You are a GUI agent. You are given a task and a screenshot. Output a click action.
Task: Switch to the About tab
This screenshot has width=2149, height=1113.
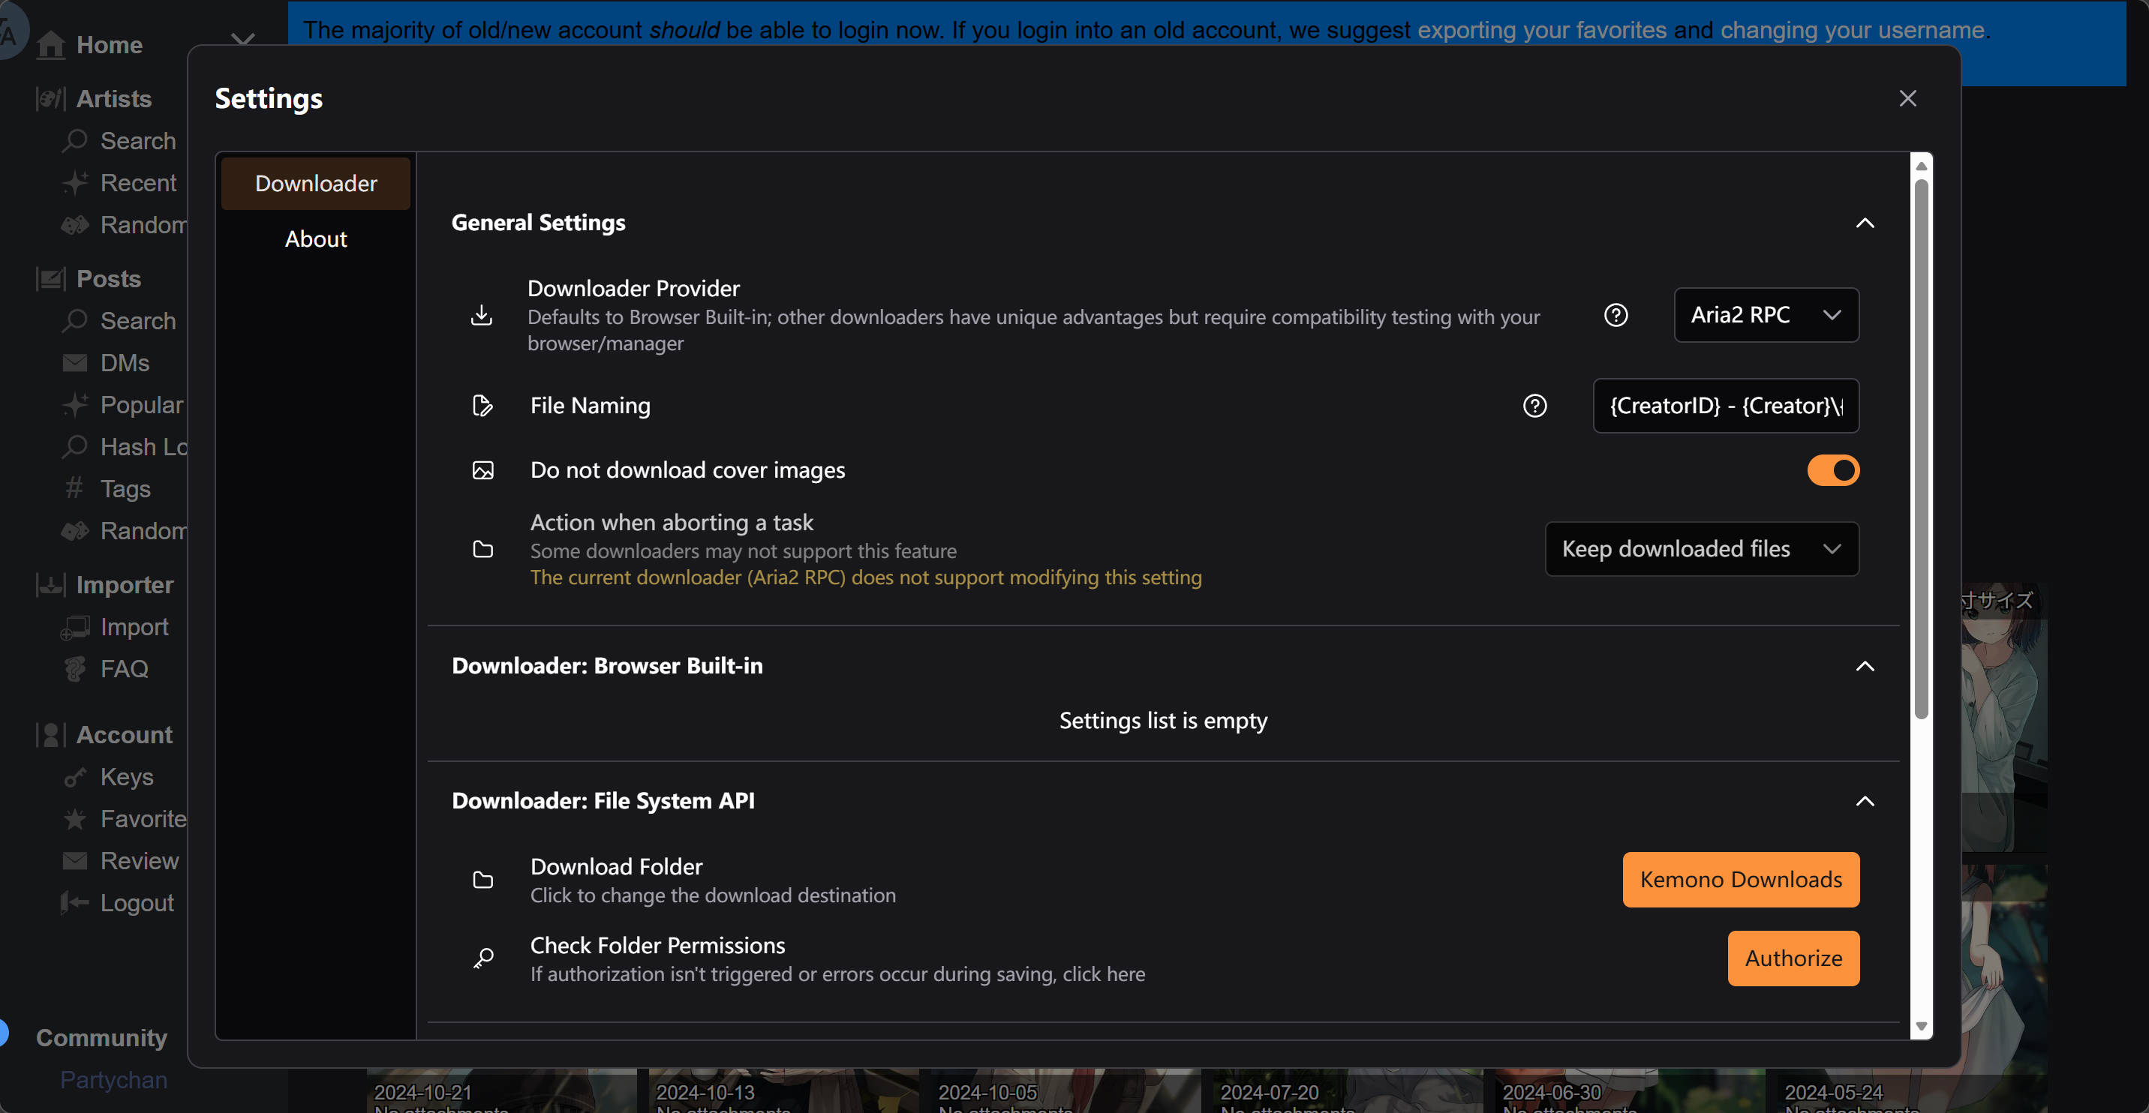[x=315, y=239]
